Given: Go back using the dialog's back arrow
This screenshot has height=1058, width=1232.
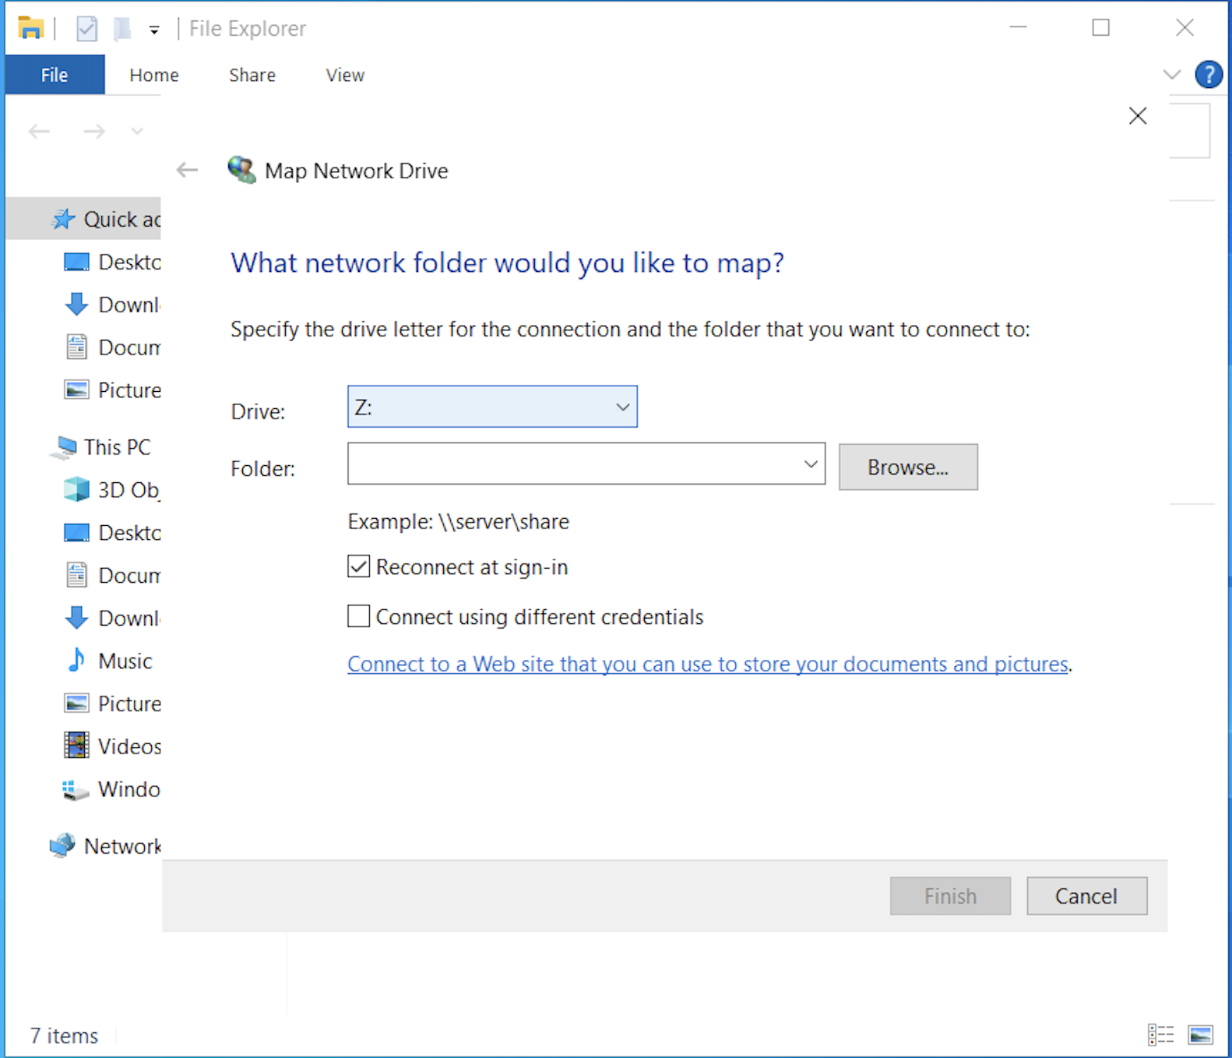Looking at the screenshot, I should coord(187,170).
